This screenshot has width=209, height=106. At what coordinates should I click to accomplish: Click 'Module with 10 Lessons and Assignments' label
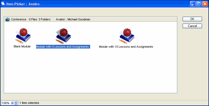coord(126,47)
